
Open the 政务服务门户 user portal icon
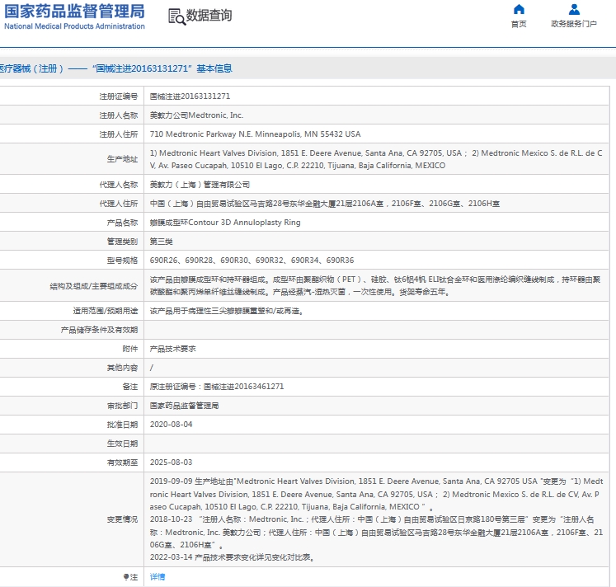pos(574,9)
